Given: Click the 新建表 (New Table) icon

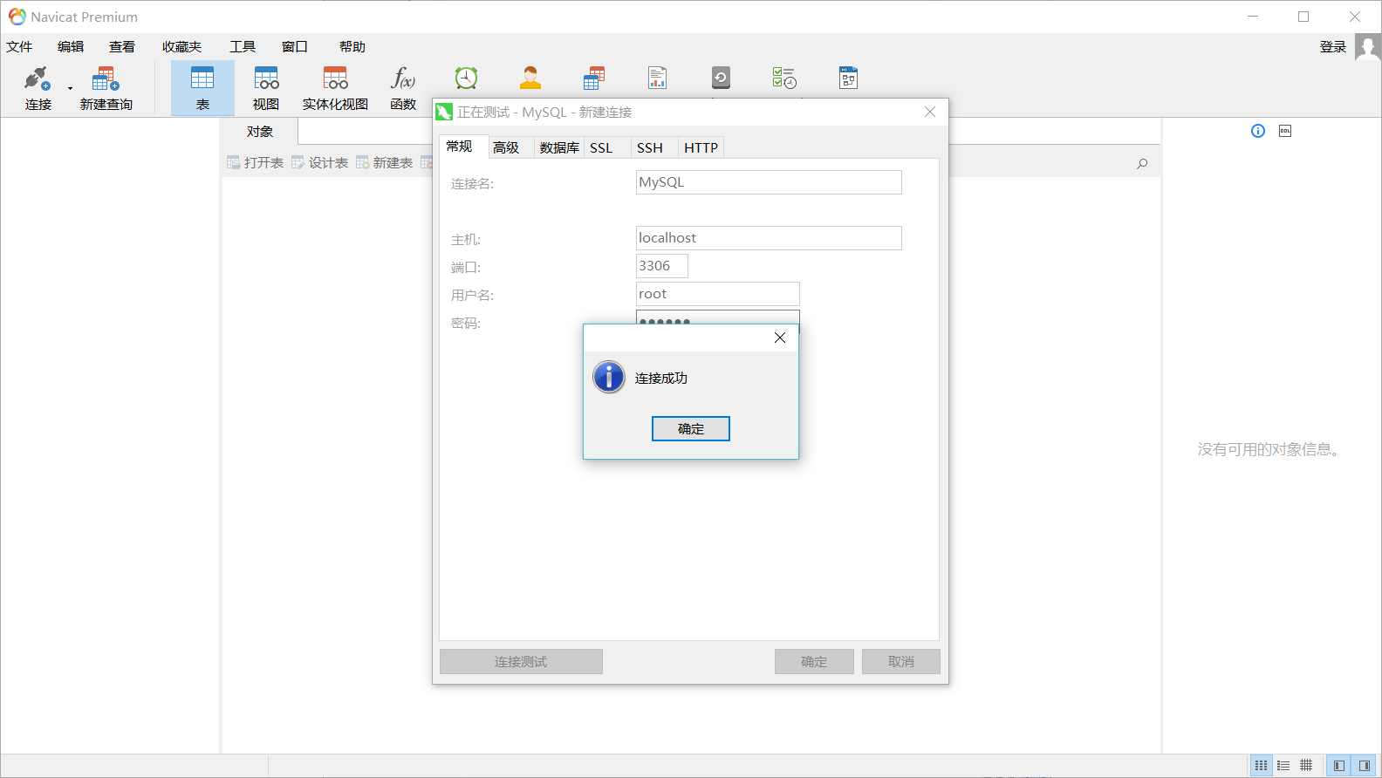Looking at the screenshot, I should tap(362, 163).
